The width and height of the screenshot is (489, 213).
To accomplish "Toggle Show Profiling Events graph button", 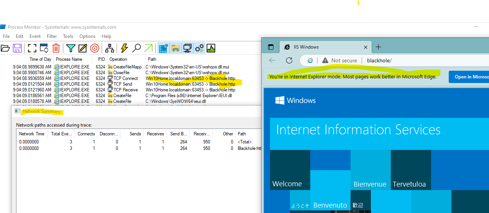I will [211, 48].
